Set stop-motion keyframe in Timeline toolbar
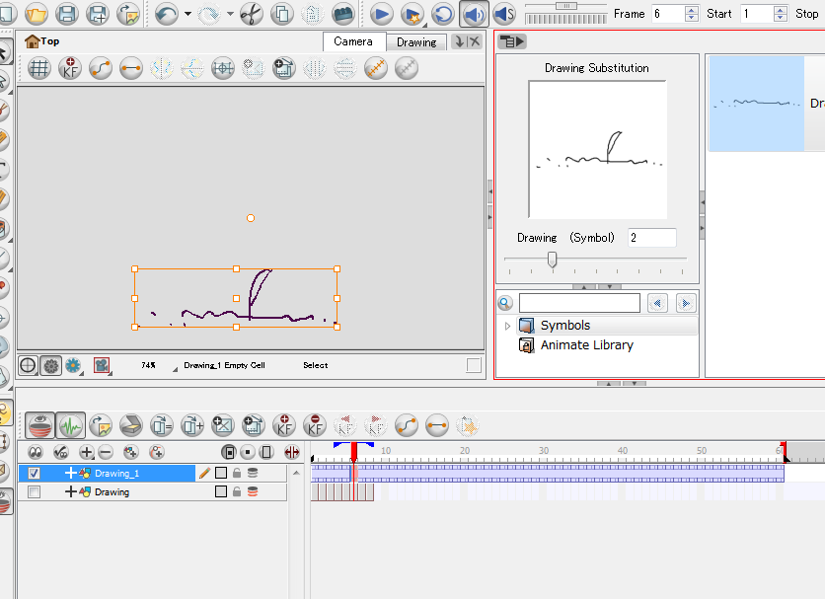This screenshot has height=599, width=825. (437, 425)
